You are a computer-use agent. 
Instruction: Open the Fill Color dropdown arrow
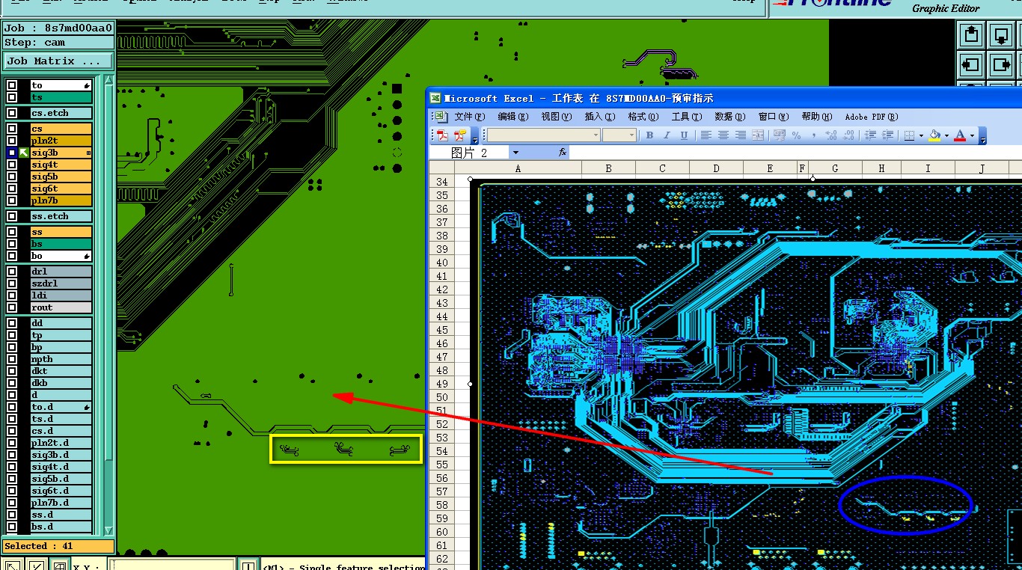(946, 135)
